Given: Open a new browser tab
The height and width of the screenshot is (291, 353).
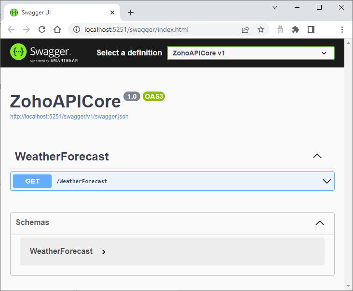Looking at the screenshot, I should pos(131,13).
